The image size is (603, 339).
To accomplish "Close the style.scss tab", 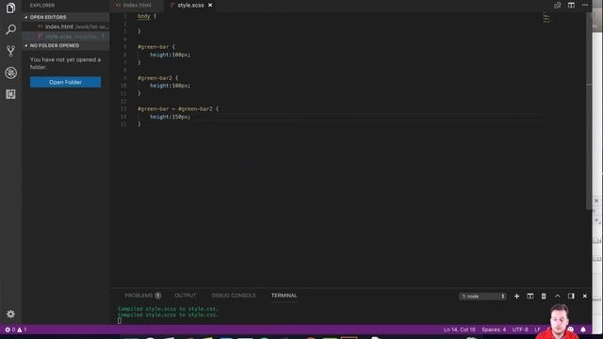I will [x=210, y=5].
